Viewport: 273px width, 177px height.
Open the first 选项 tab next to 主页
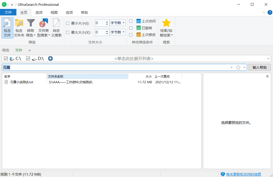(x=39, y=13)
